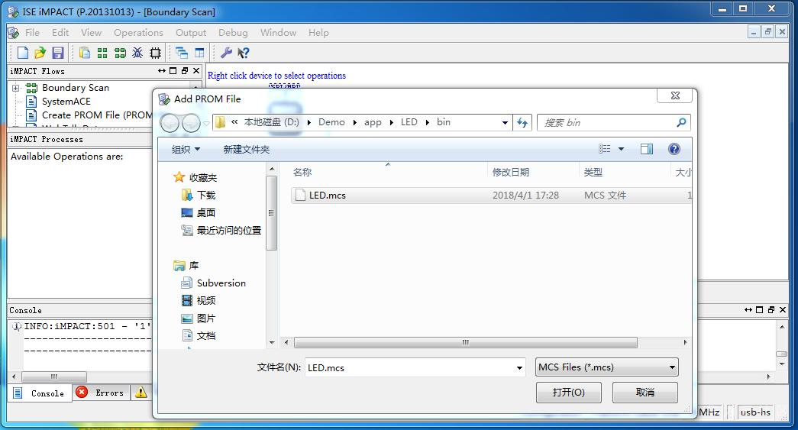Click the wrench preferences toolbar icon
This screenshot has height=430, width=798.
point(226,53)
